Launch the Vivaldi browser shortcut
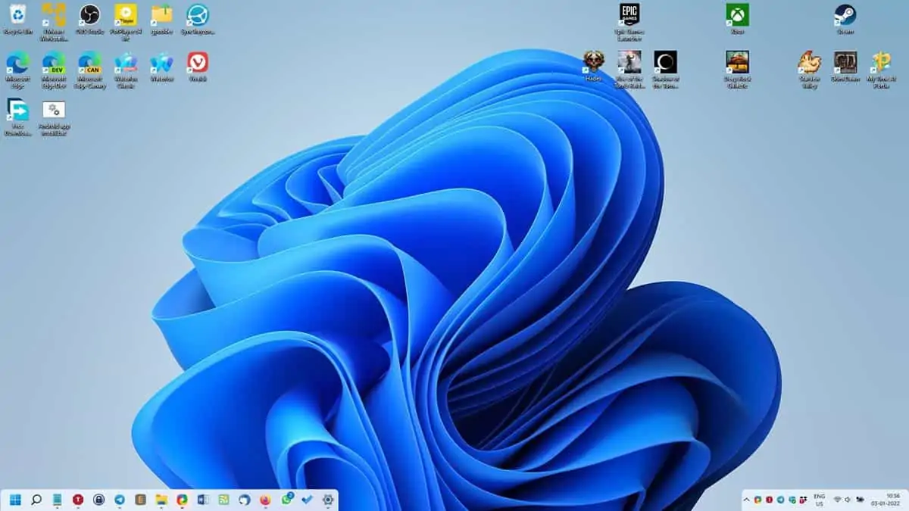 [x=198, y=63]
